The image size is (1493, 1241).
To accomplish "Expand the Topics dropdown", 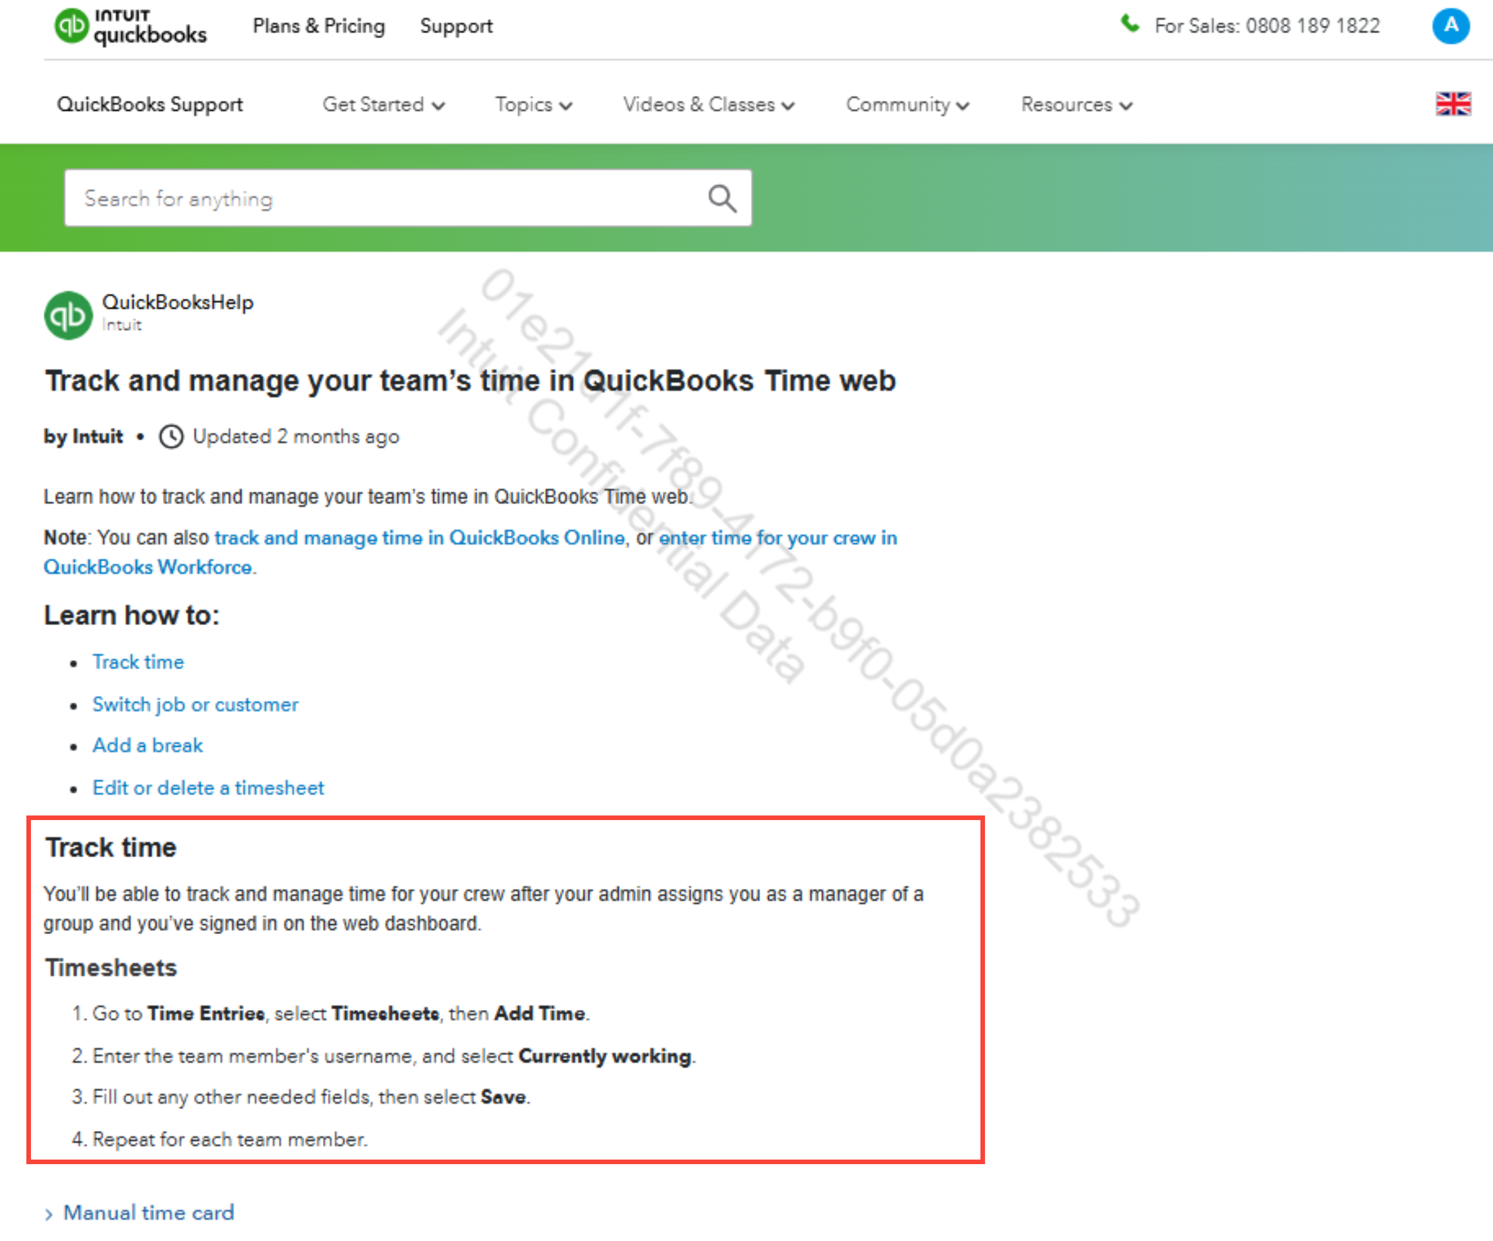I will pos(534,104).
